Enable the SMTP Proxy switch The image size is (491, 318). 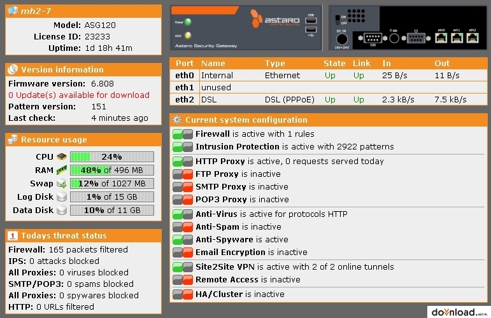click(183, 187)
